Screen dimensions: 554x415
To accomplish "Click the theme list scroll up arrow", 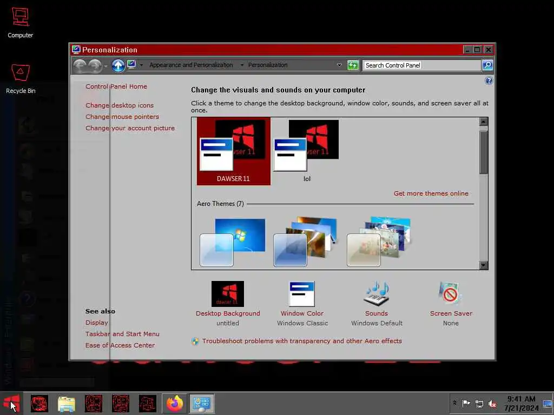I will tap(484, 122).
